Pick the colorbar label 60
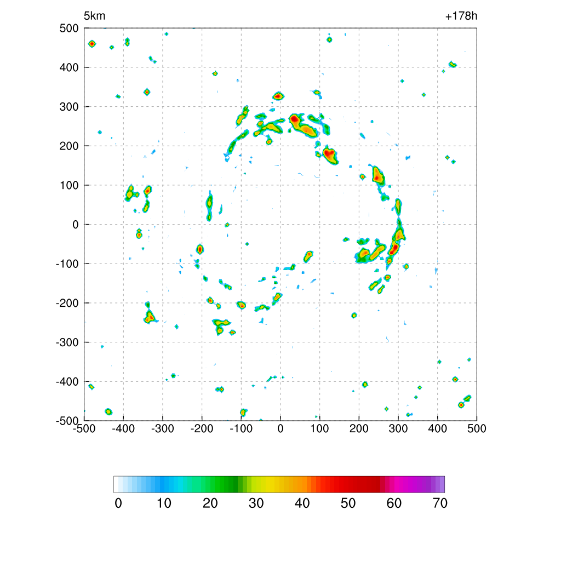Screen dimensions: 561x561 394,503
